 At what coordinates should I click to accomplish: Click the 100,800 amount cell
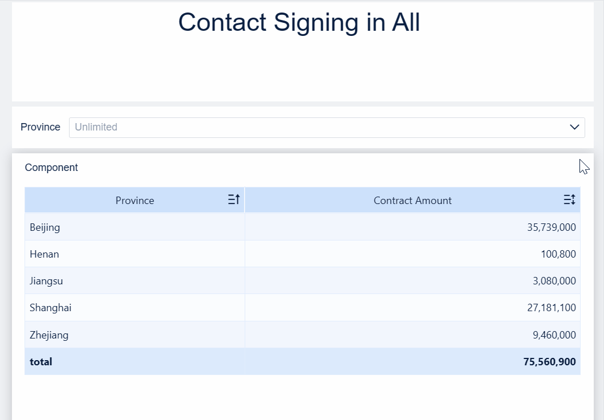[x=558, y=254]
